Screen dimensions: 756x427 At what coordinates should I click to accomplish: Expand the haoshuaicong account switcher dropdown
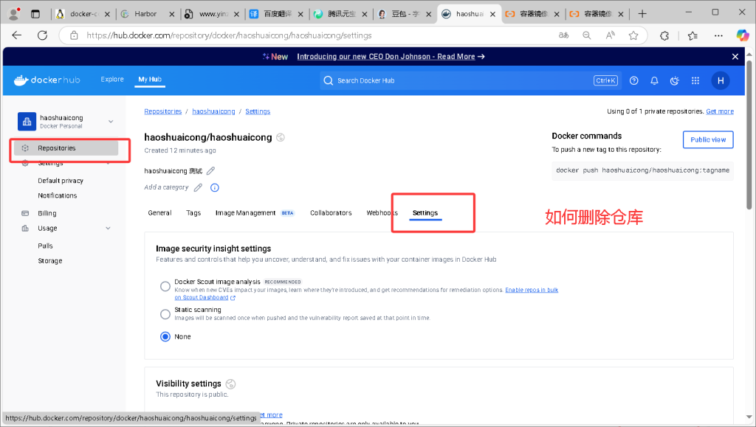tap(111, 121)
